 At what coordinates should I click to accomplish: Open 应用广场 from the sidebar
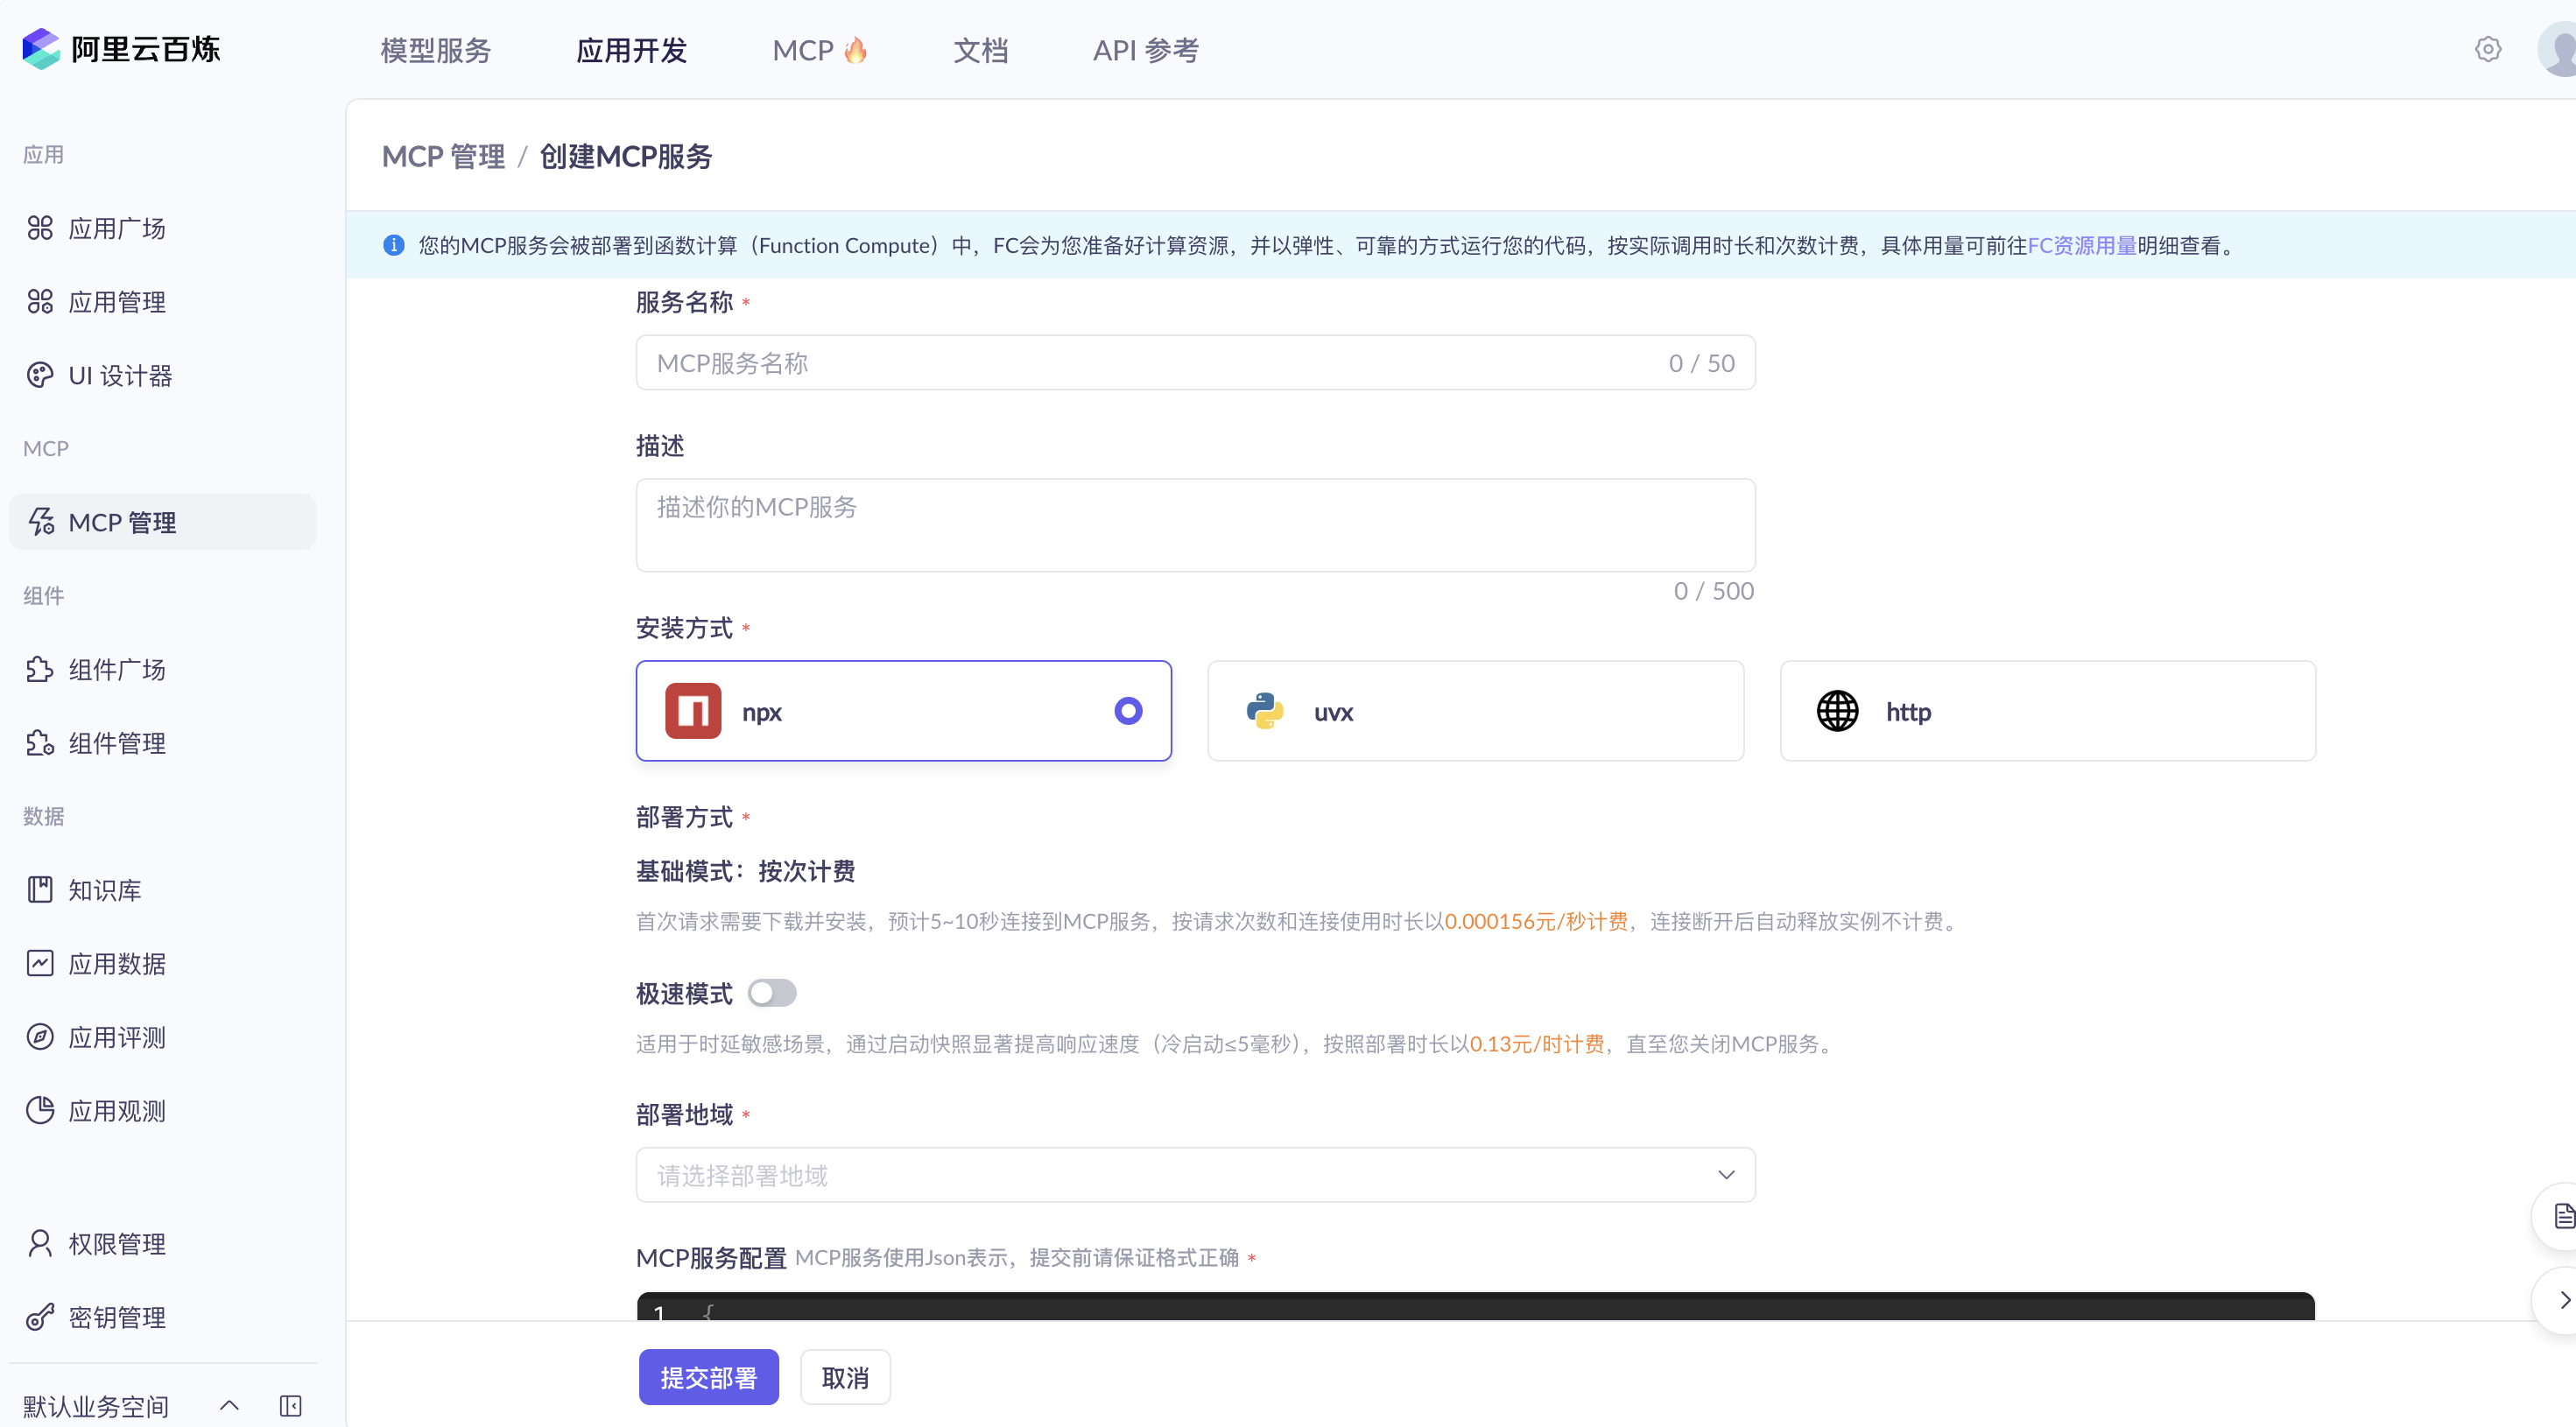(116, 228)
